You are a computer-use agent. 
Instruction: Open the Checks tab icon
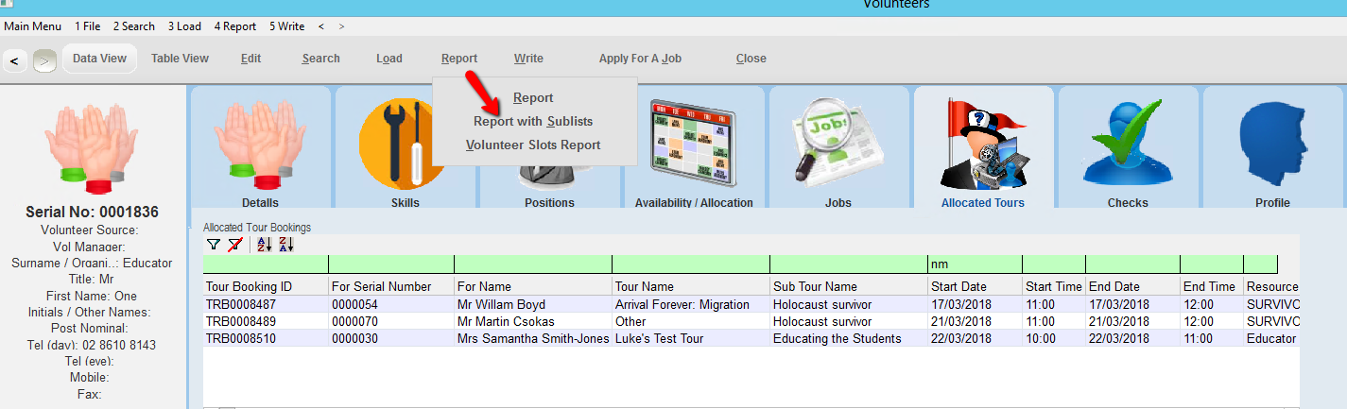pos(1128,146)
